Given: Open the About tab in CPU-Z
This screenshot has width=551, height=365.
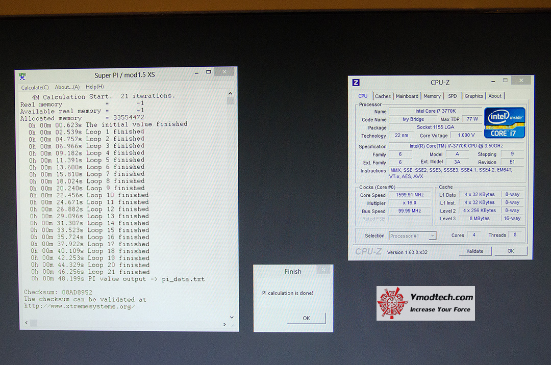Looking at the screenshot, I should click(495, 96).
